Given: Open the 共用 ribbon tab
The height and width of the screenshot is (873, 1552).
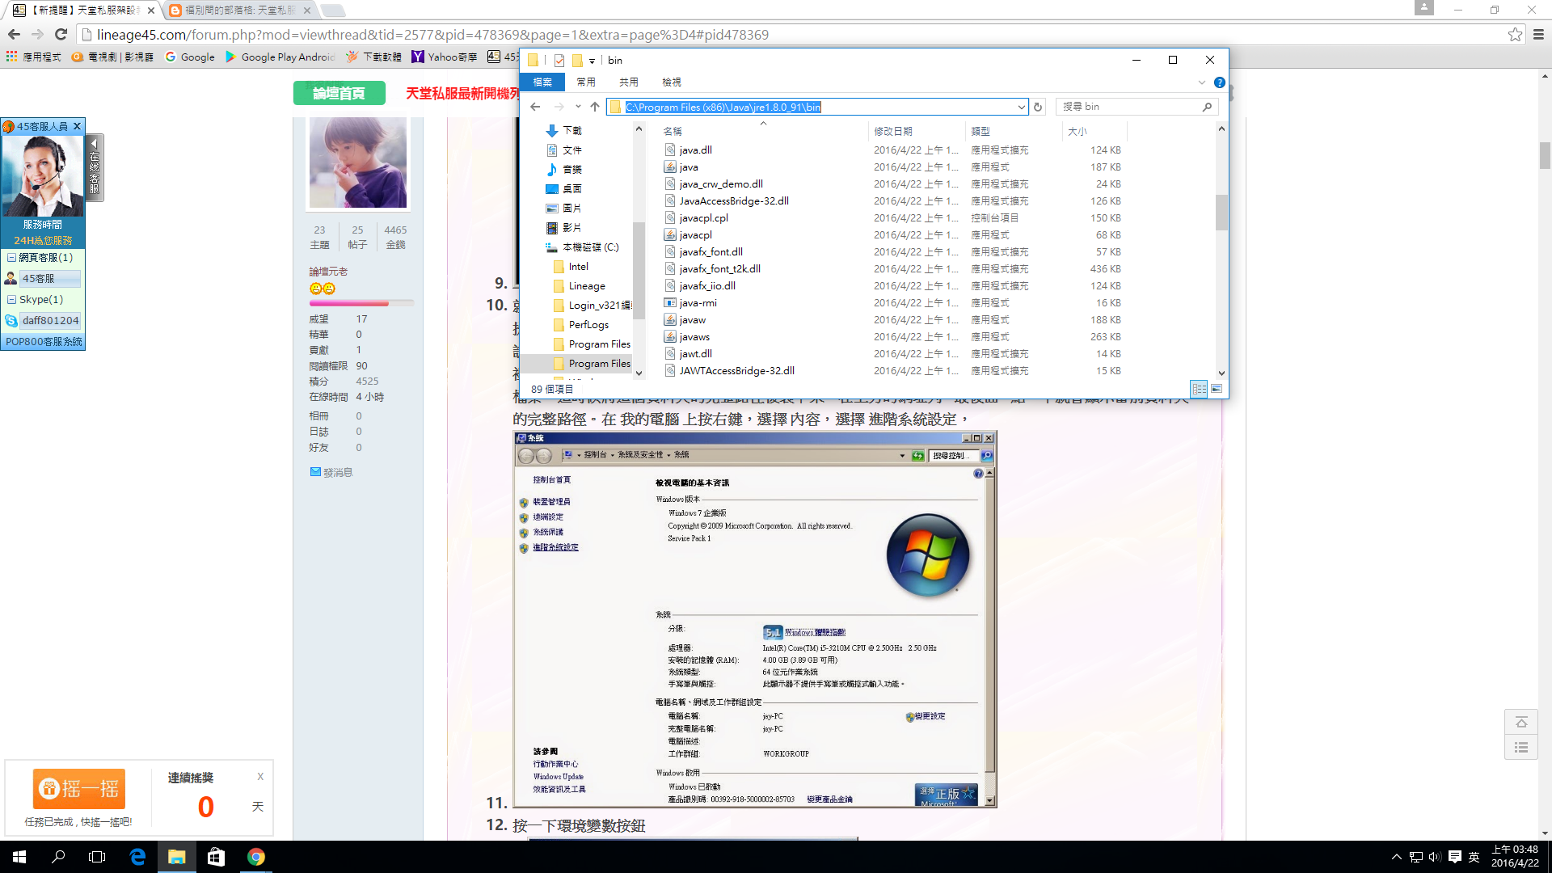Looking at the screenshot, I should pos(629,82).
